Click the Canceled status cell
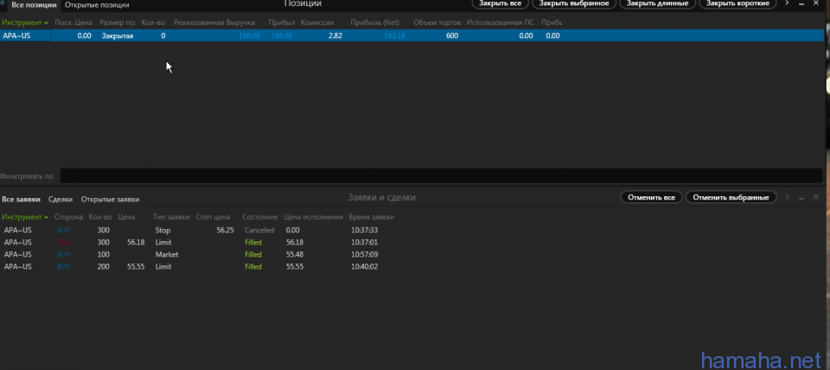The height and width of the screenshot is (370, 830). 259,230
